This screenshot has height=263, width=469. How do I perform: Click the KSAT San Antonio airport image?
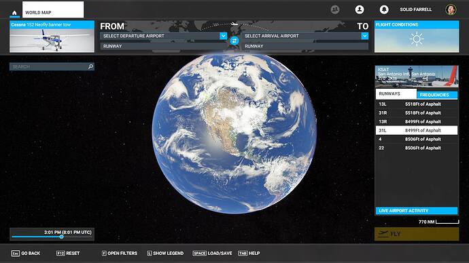[x=417, y=77]
